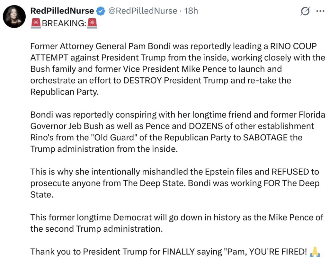Click the BREAKING: headline text

point(64,23)
